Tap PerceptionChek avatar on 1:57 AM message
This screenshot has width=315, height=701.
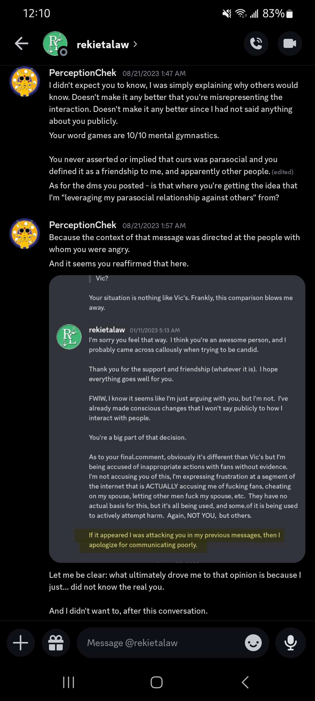pyautogui.click(x=25, y=234)
